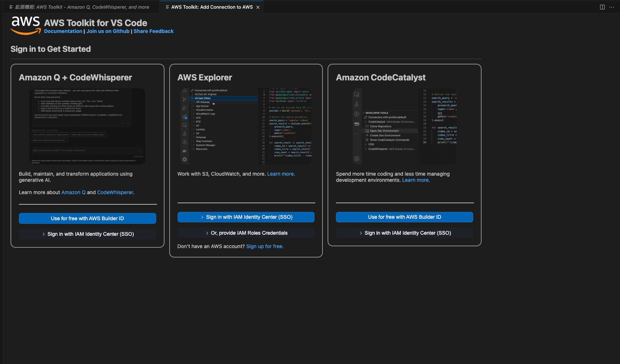The height and width of the screenshot is (364, 620).
Task: Click the CodeWhisperer link
Action: click(115, 192)
